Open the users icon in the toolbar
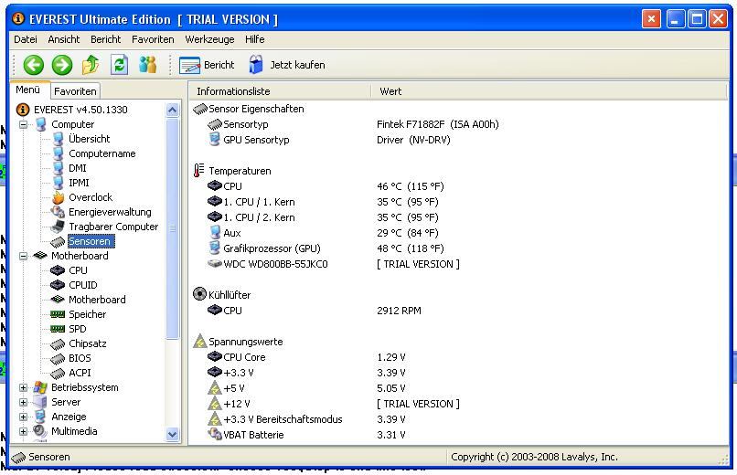The height and width of the screenshot is (475, 737). tap(147, 65)
